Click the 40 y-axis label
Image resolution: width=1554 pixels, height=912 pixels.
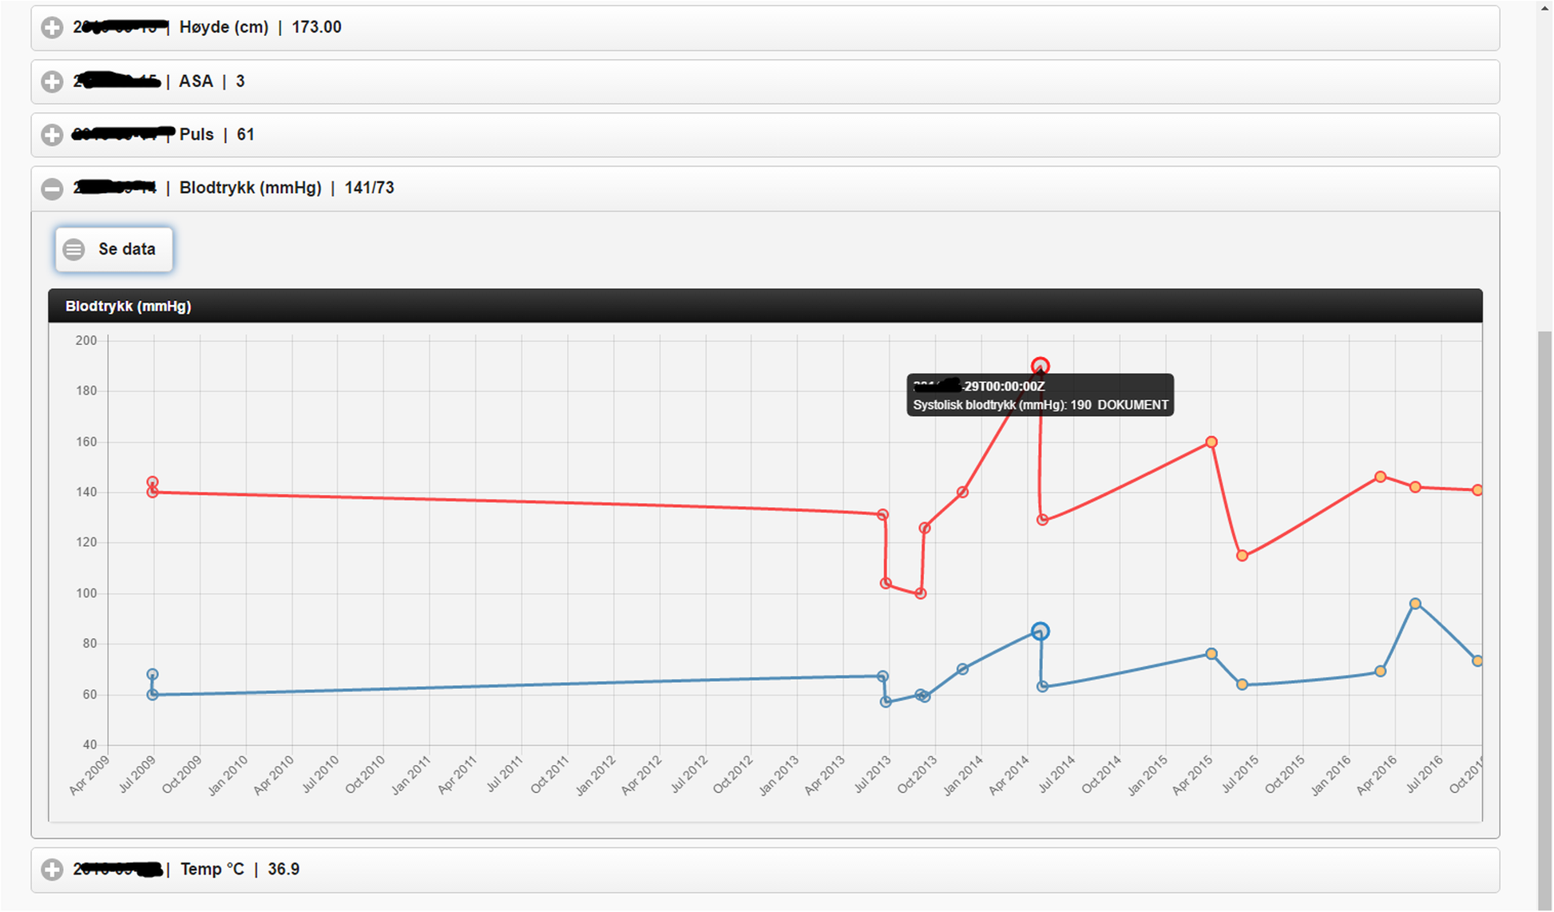coord(89,744)
